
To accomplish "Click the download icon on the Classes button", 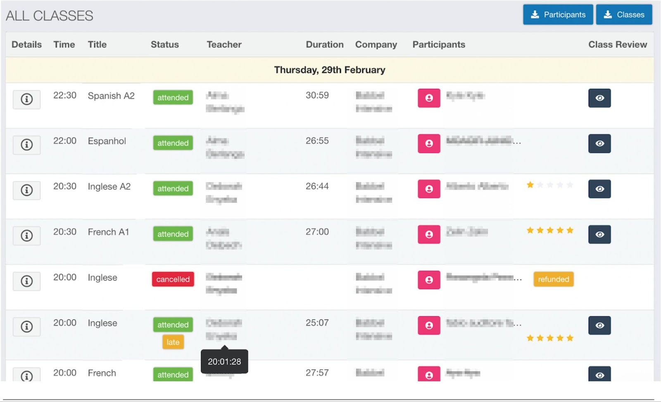I will (x=607, y=14).
